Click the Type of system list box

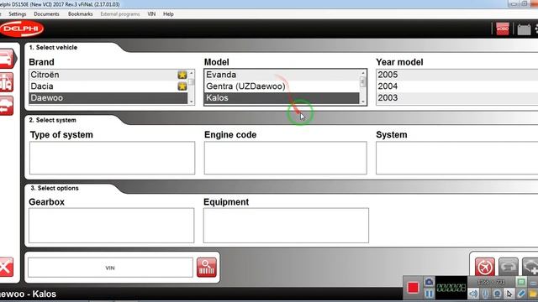pos(112,158)
